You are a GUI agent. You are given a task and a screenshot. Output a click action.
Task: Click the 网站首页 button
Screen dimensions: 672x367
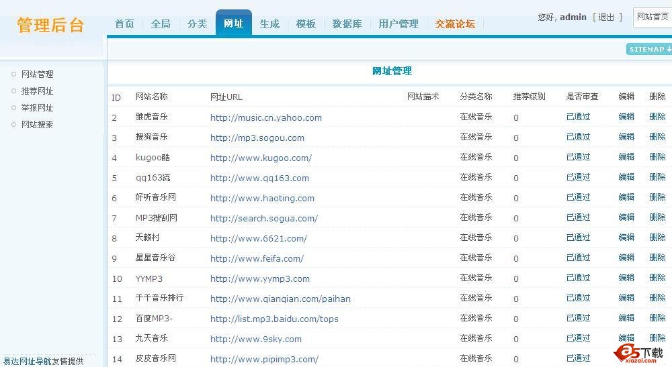(653, 17)
